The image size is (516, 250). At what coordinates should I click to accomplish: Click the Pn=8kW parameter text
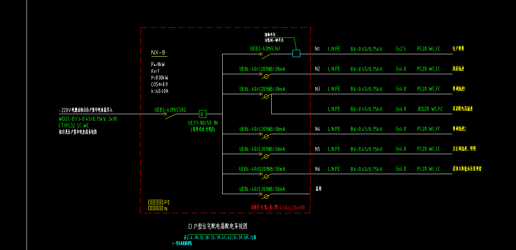(x=158, y=64)
